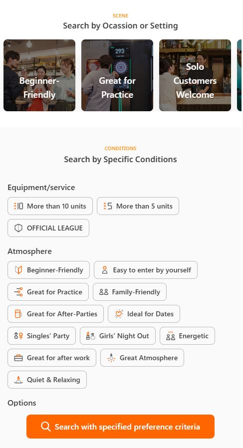
Task: Select the Great for Practice condition chip
Action: pyautogui.click(x=48, y=292)
